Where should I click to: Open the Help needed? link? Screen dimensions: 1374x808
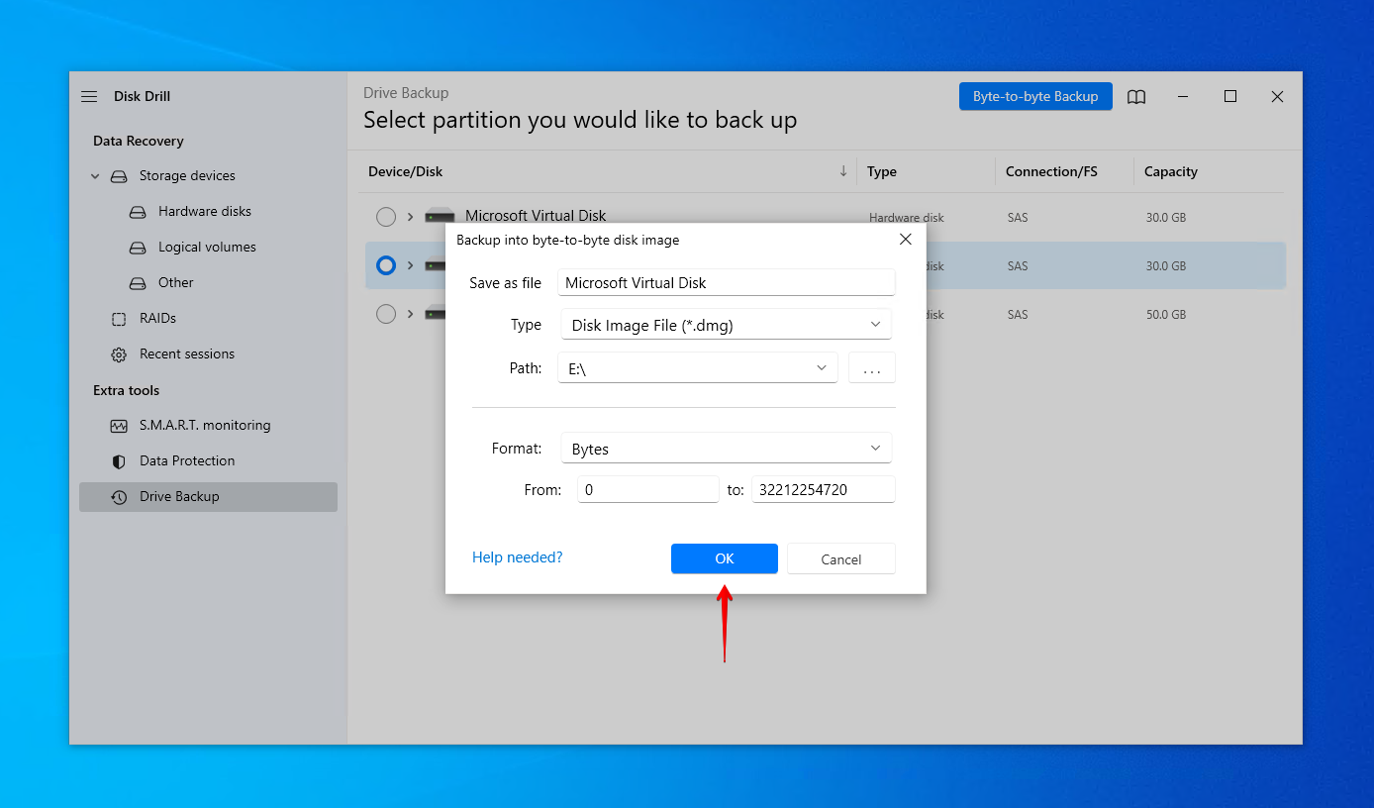(517, 557)
